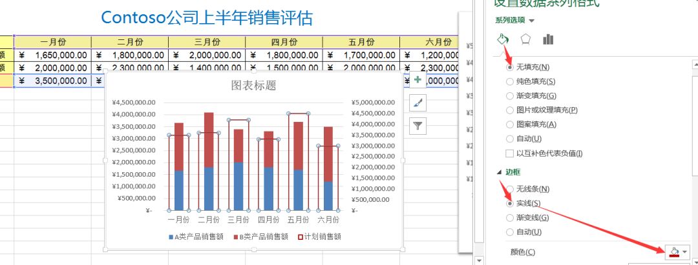Select the 无填充 radio option
The width and height of the screenshot is (698, 265).
pyautogui.click(x=511, y=67)
